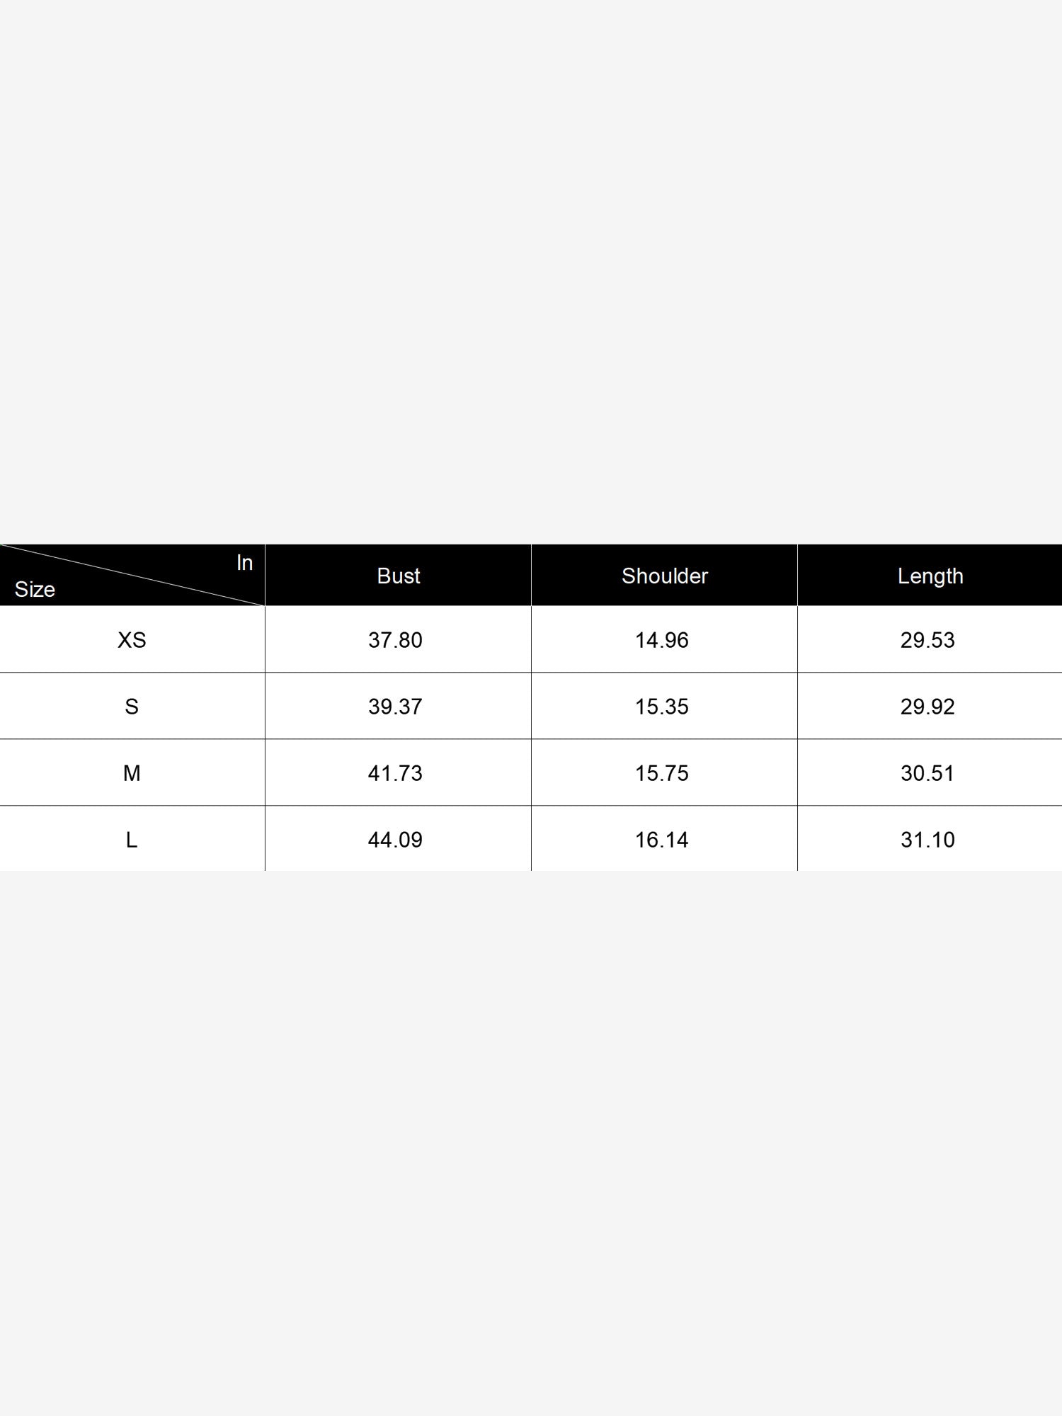Screen dimensions: 1062x1416
Task: Click the Bust column header
Action: tap(399, 576)
